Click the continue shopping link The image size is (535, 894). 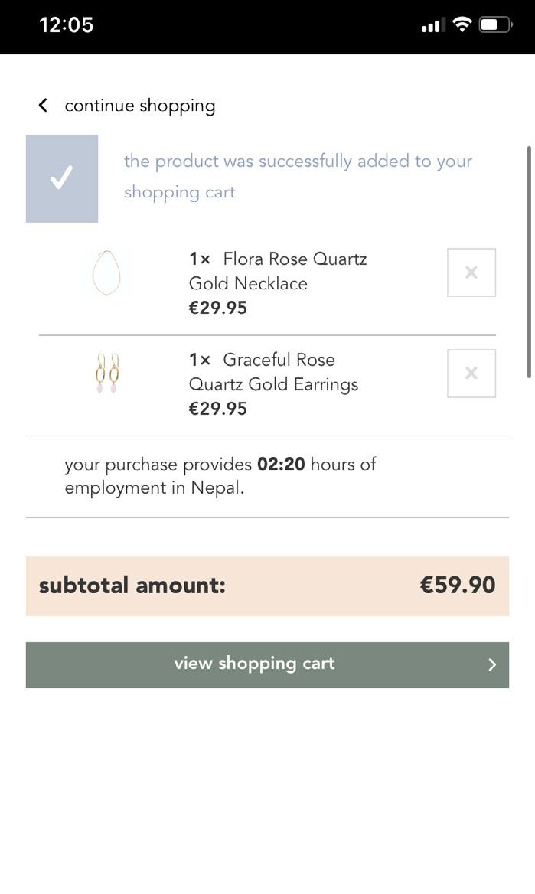tap(139, 106)
